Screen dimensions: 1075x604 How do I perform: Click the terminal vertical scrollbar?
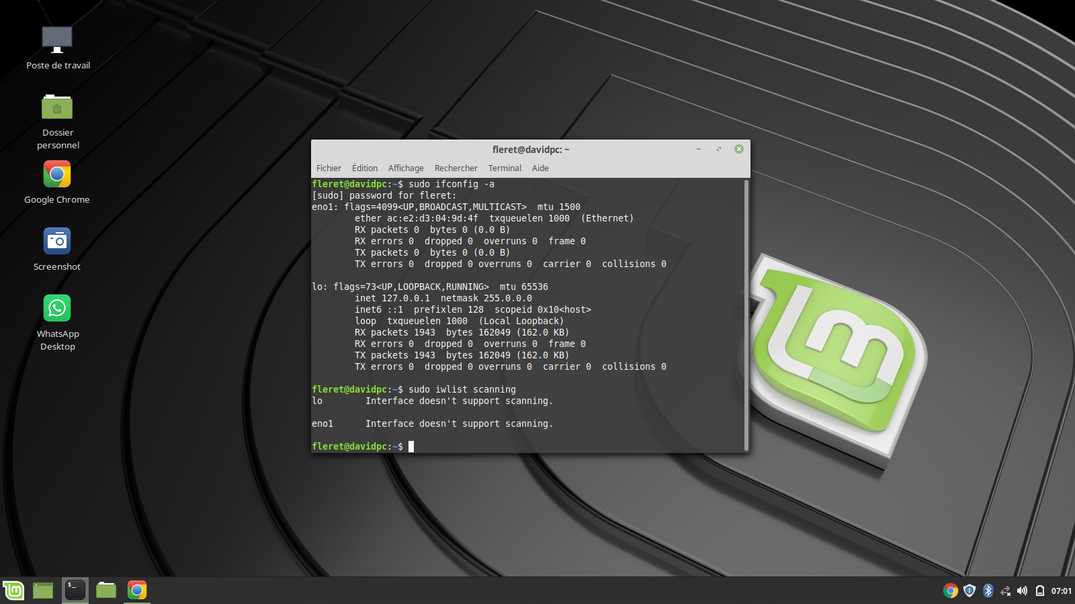click(746, 315)
